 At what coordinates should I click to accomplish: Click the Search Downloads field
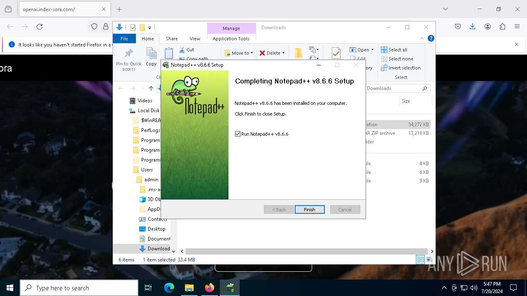coord(397,88)
